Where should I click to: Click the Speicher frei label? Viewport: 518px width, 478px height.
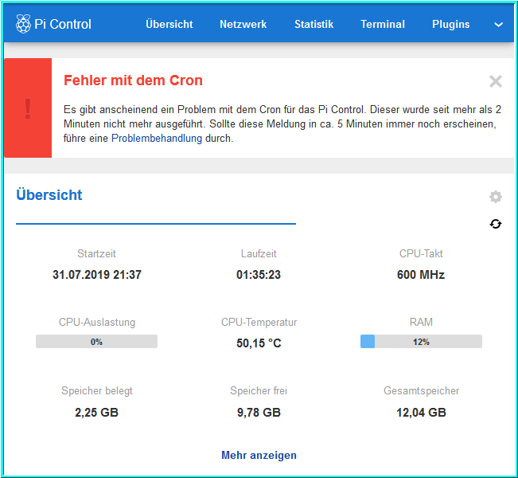[259, 390]
